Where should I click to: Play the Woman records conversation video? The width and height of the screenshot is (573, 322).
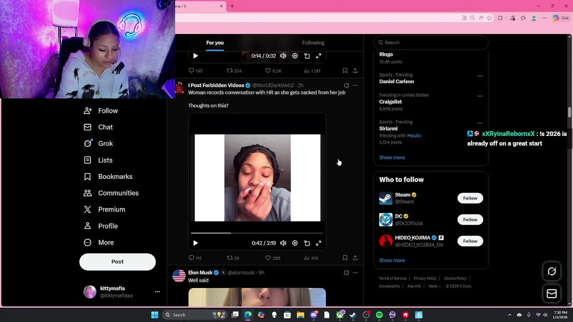click(x=196, y=243)
